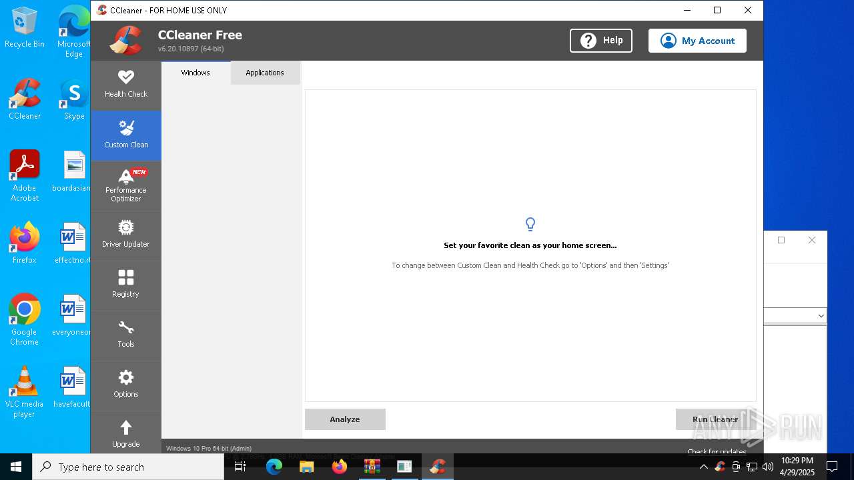Image resolution: width=854 pixels, height=480 pixels.
Task: Open network tray icon
Action: pos(752,467)
